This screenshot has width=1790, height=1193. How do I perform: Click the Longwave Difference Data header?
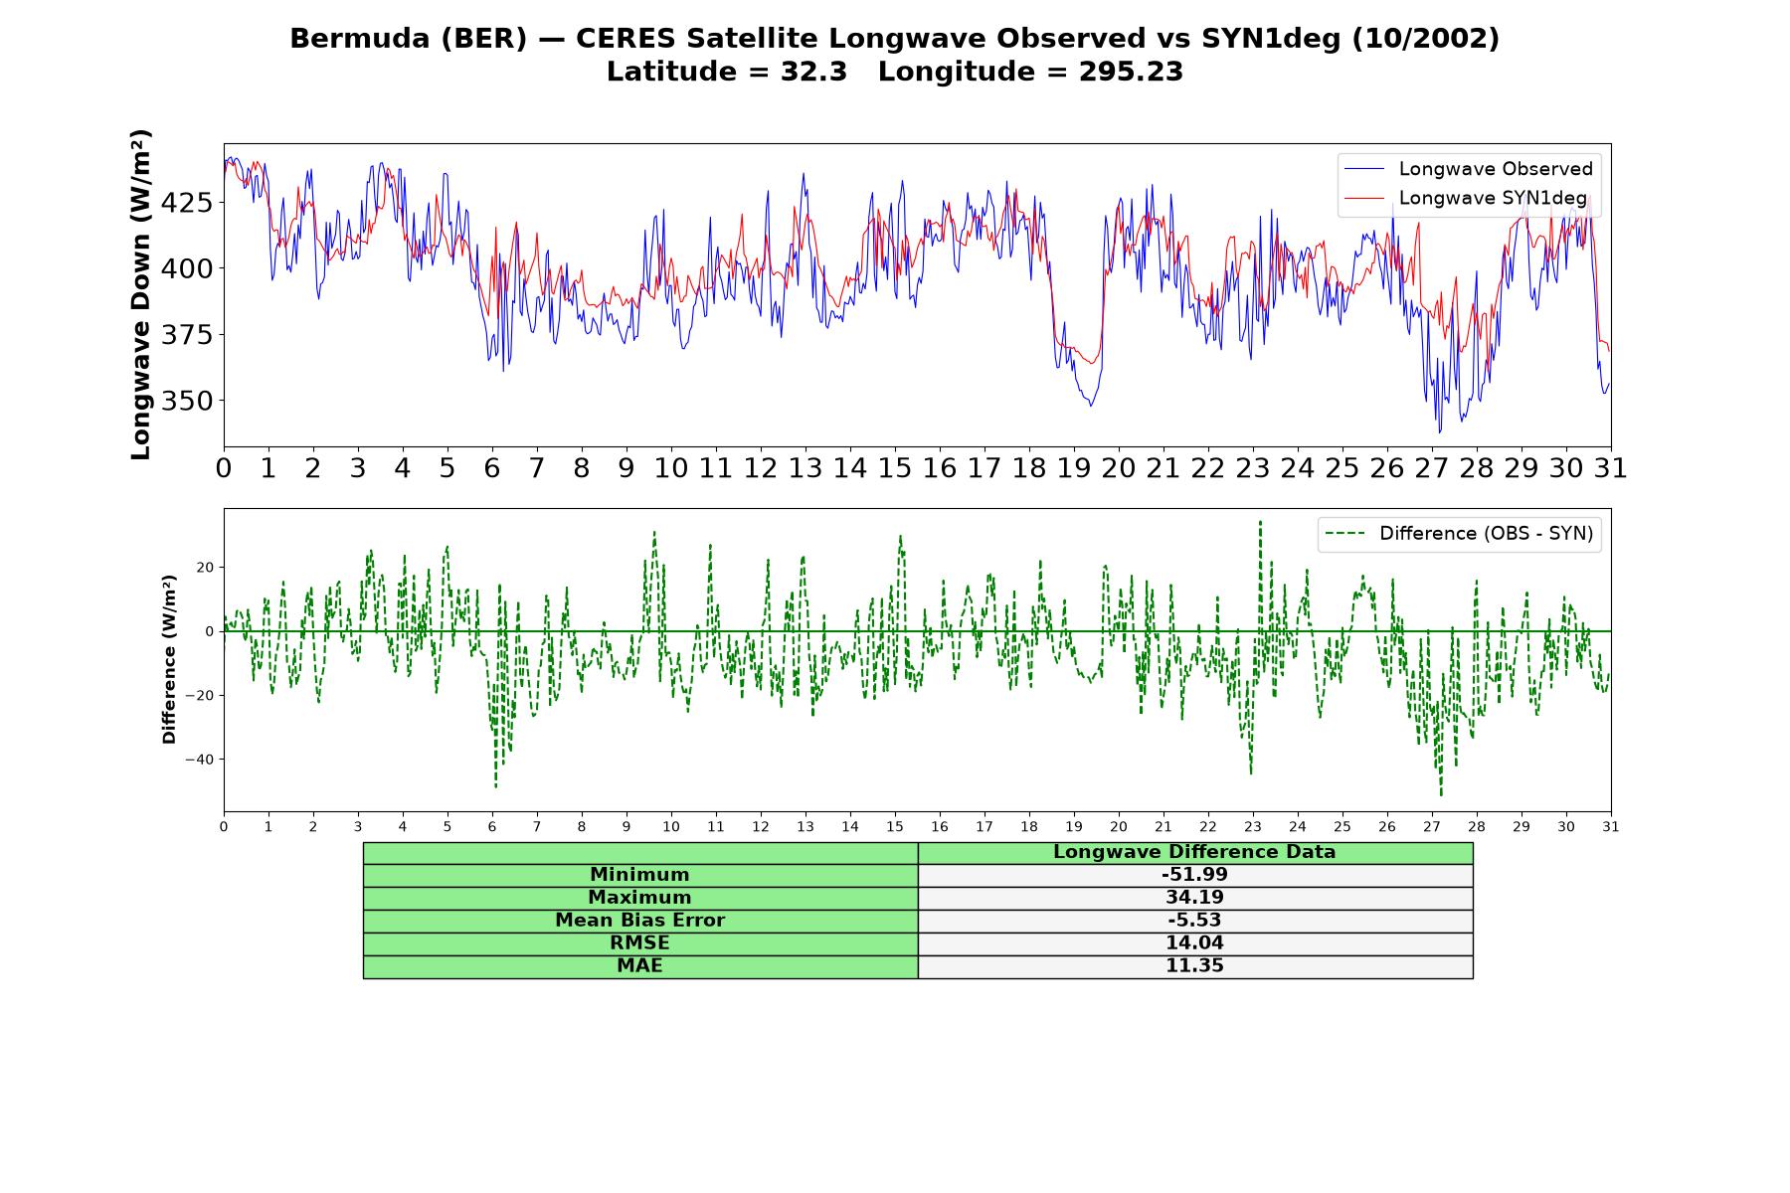(x=1194, y=853)
